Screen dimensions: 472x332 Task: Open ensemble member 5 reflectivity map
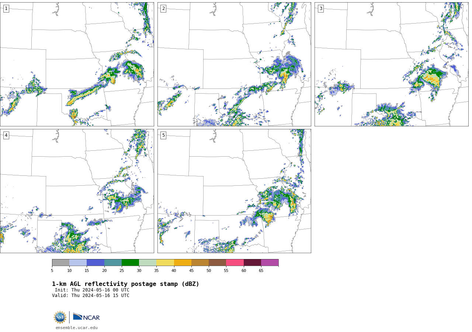click(x=234, y=191)
